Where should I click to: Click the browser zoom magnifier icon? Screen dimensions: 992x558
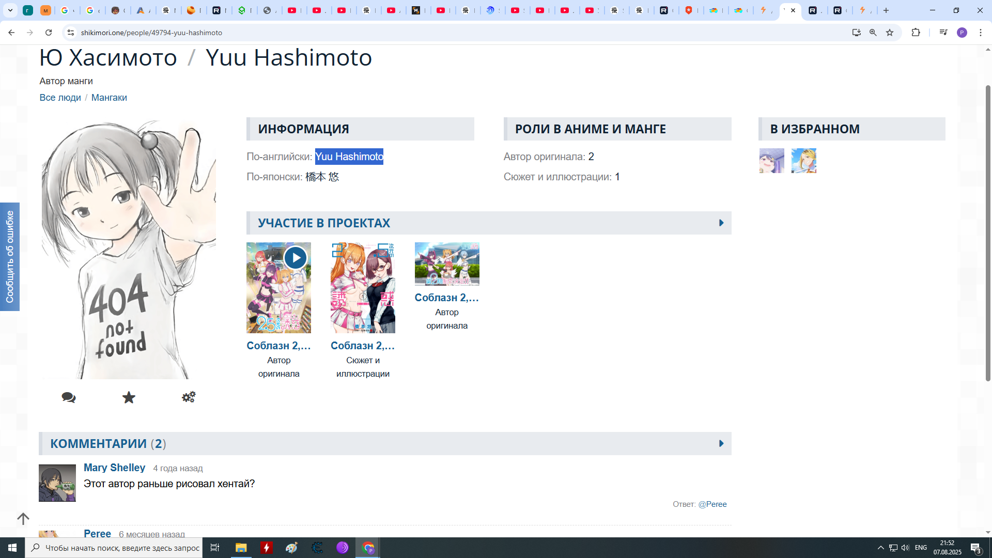tap(873, 33)
